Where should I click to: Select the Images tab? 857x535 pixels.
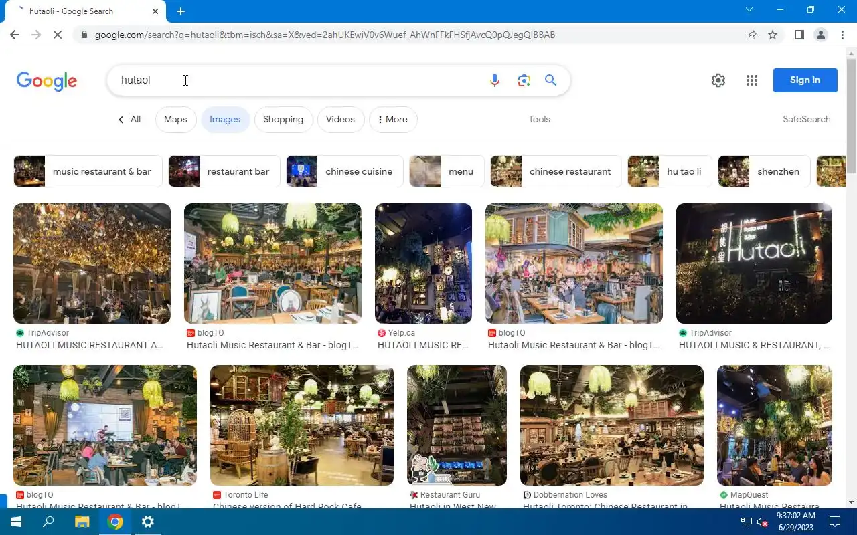pyautogui.click(x=225, y=120)
